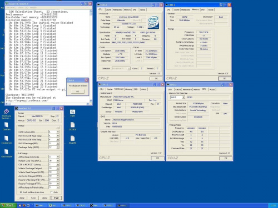Open the Read to Write Delay dropdown
278x208 pixels.
point(58,180)
